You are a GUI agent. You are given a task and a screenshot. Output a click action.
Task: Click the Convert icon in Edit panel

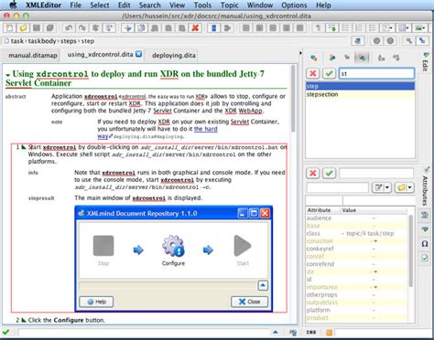[382, 58]
